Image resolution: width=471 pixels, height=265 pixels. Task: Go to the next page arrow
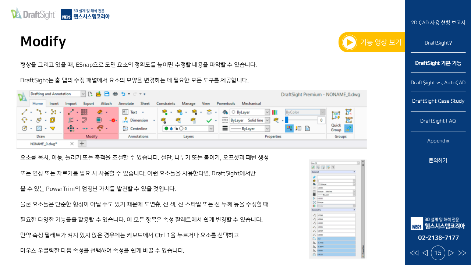(451, 253)
